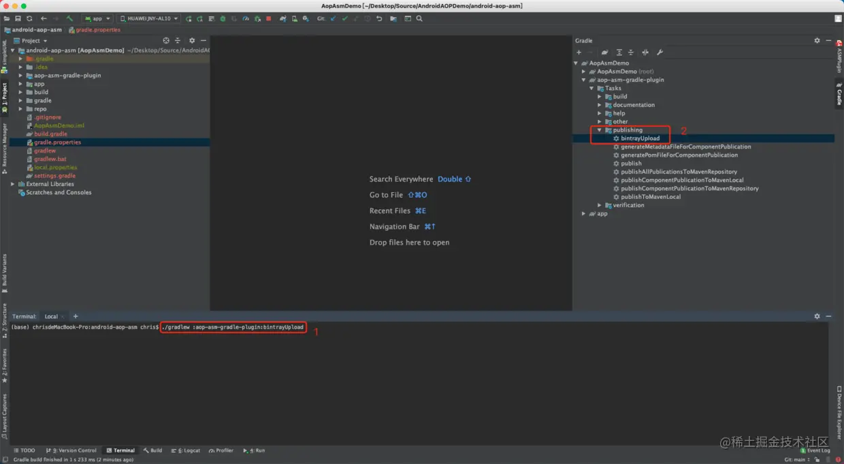Open the Logcat tab
The height and width of the screenshot is (464, 844).
coord(186,450)
